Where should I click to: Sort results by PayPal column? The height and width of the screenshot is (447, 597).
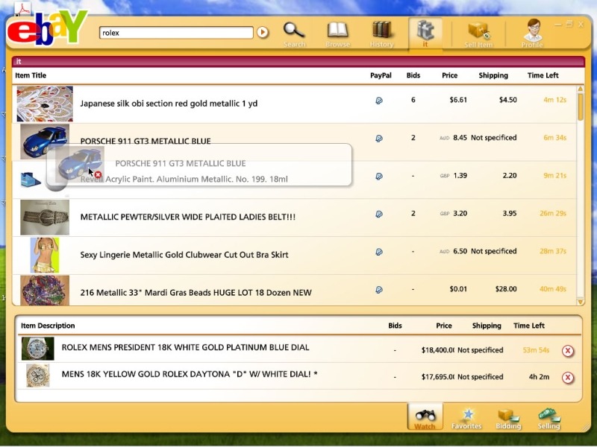click(381, 75)
